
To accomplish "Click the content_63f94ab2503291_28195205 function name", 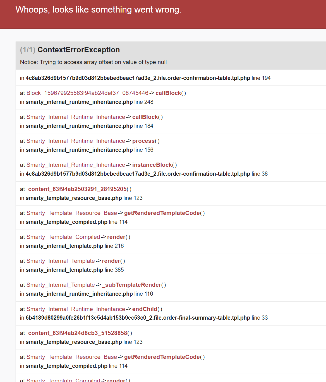I will [77, 189].
